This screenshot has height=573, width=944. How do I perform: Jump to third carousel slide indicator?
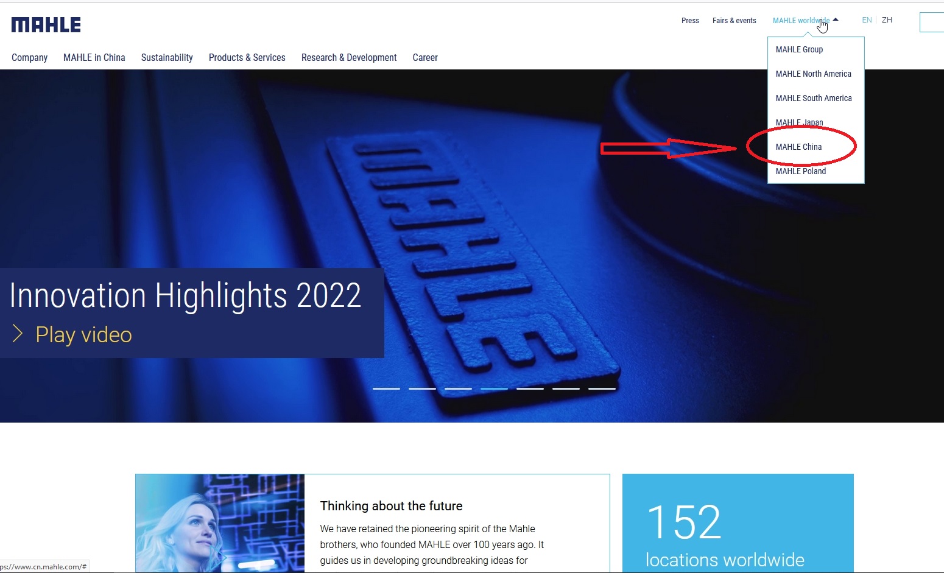(x=458, y=388)
